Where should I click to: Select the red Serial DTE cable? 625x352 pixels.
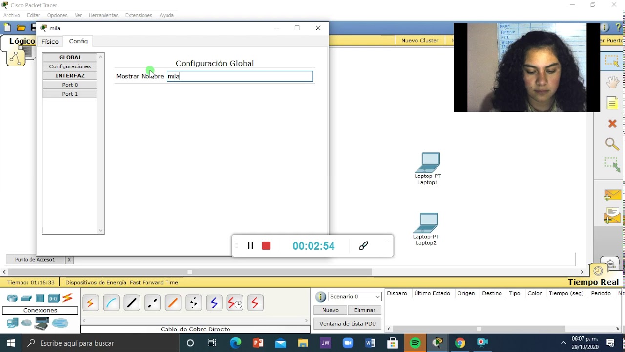click(255, 303)
